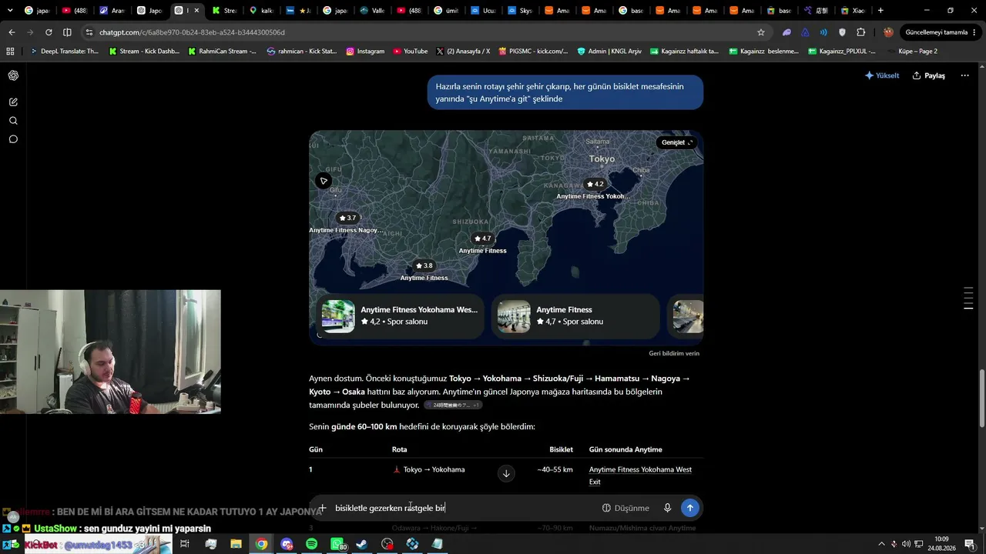Open the notification center icon
The width and height of the screenshot is (986, 554).
point(970,544)
